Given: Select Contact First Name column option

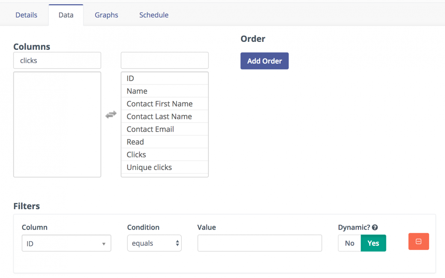Looking at the screenshot, I should pyautogui.click(x=159, y=104).
